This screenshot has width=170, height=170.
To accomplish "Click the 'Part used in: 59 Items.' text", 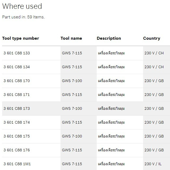I will [23, 17].
